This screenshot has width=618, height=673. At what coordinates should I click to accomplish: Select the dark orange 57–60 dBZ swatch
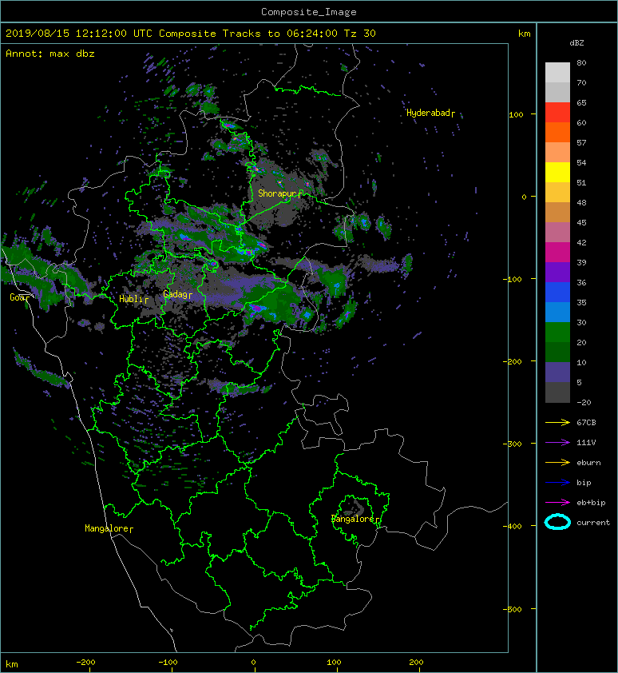click(x=557, y=132)
